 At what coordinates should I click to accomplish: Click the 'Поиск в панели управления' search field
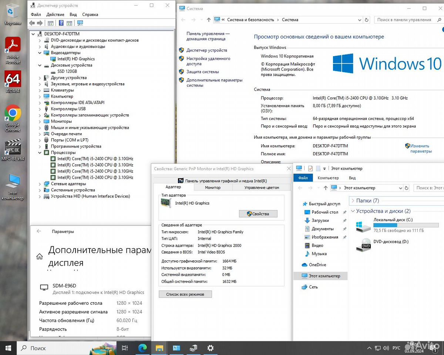[x=409, y=20]
